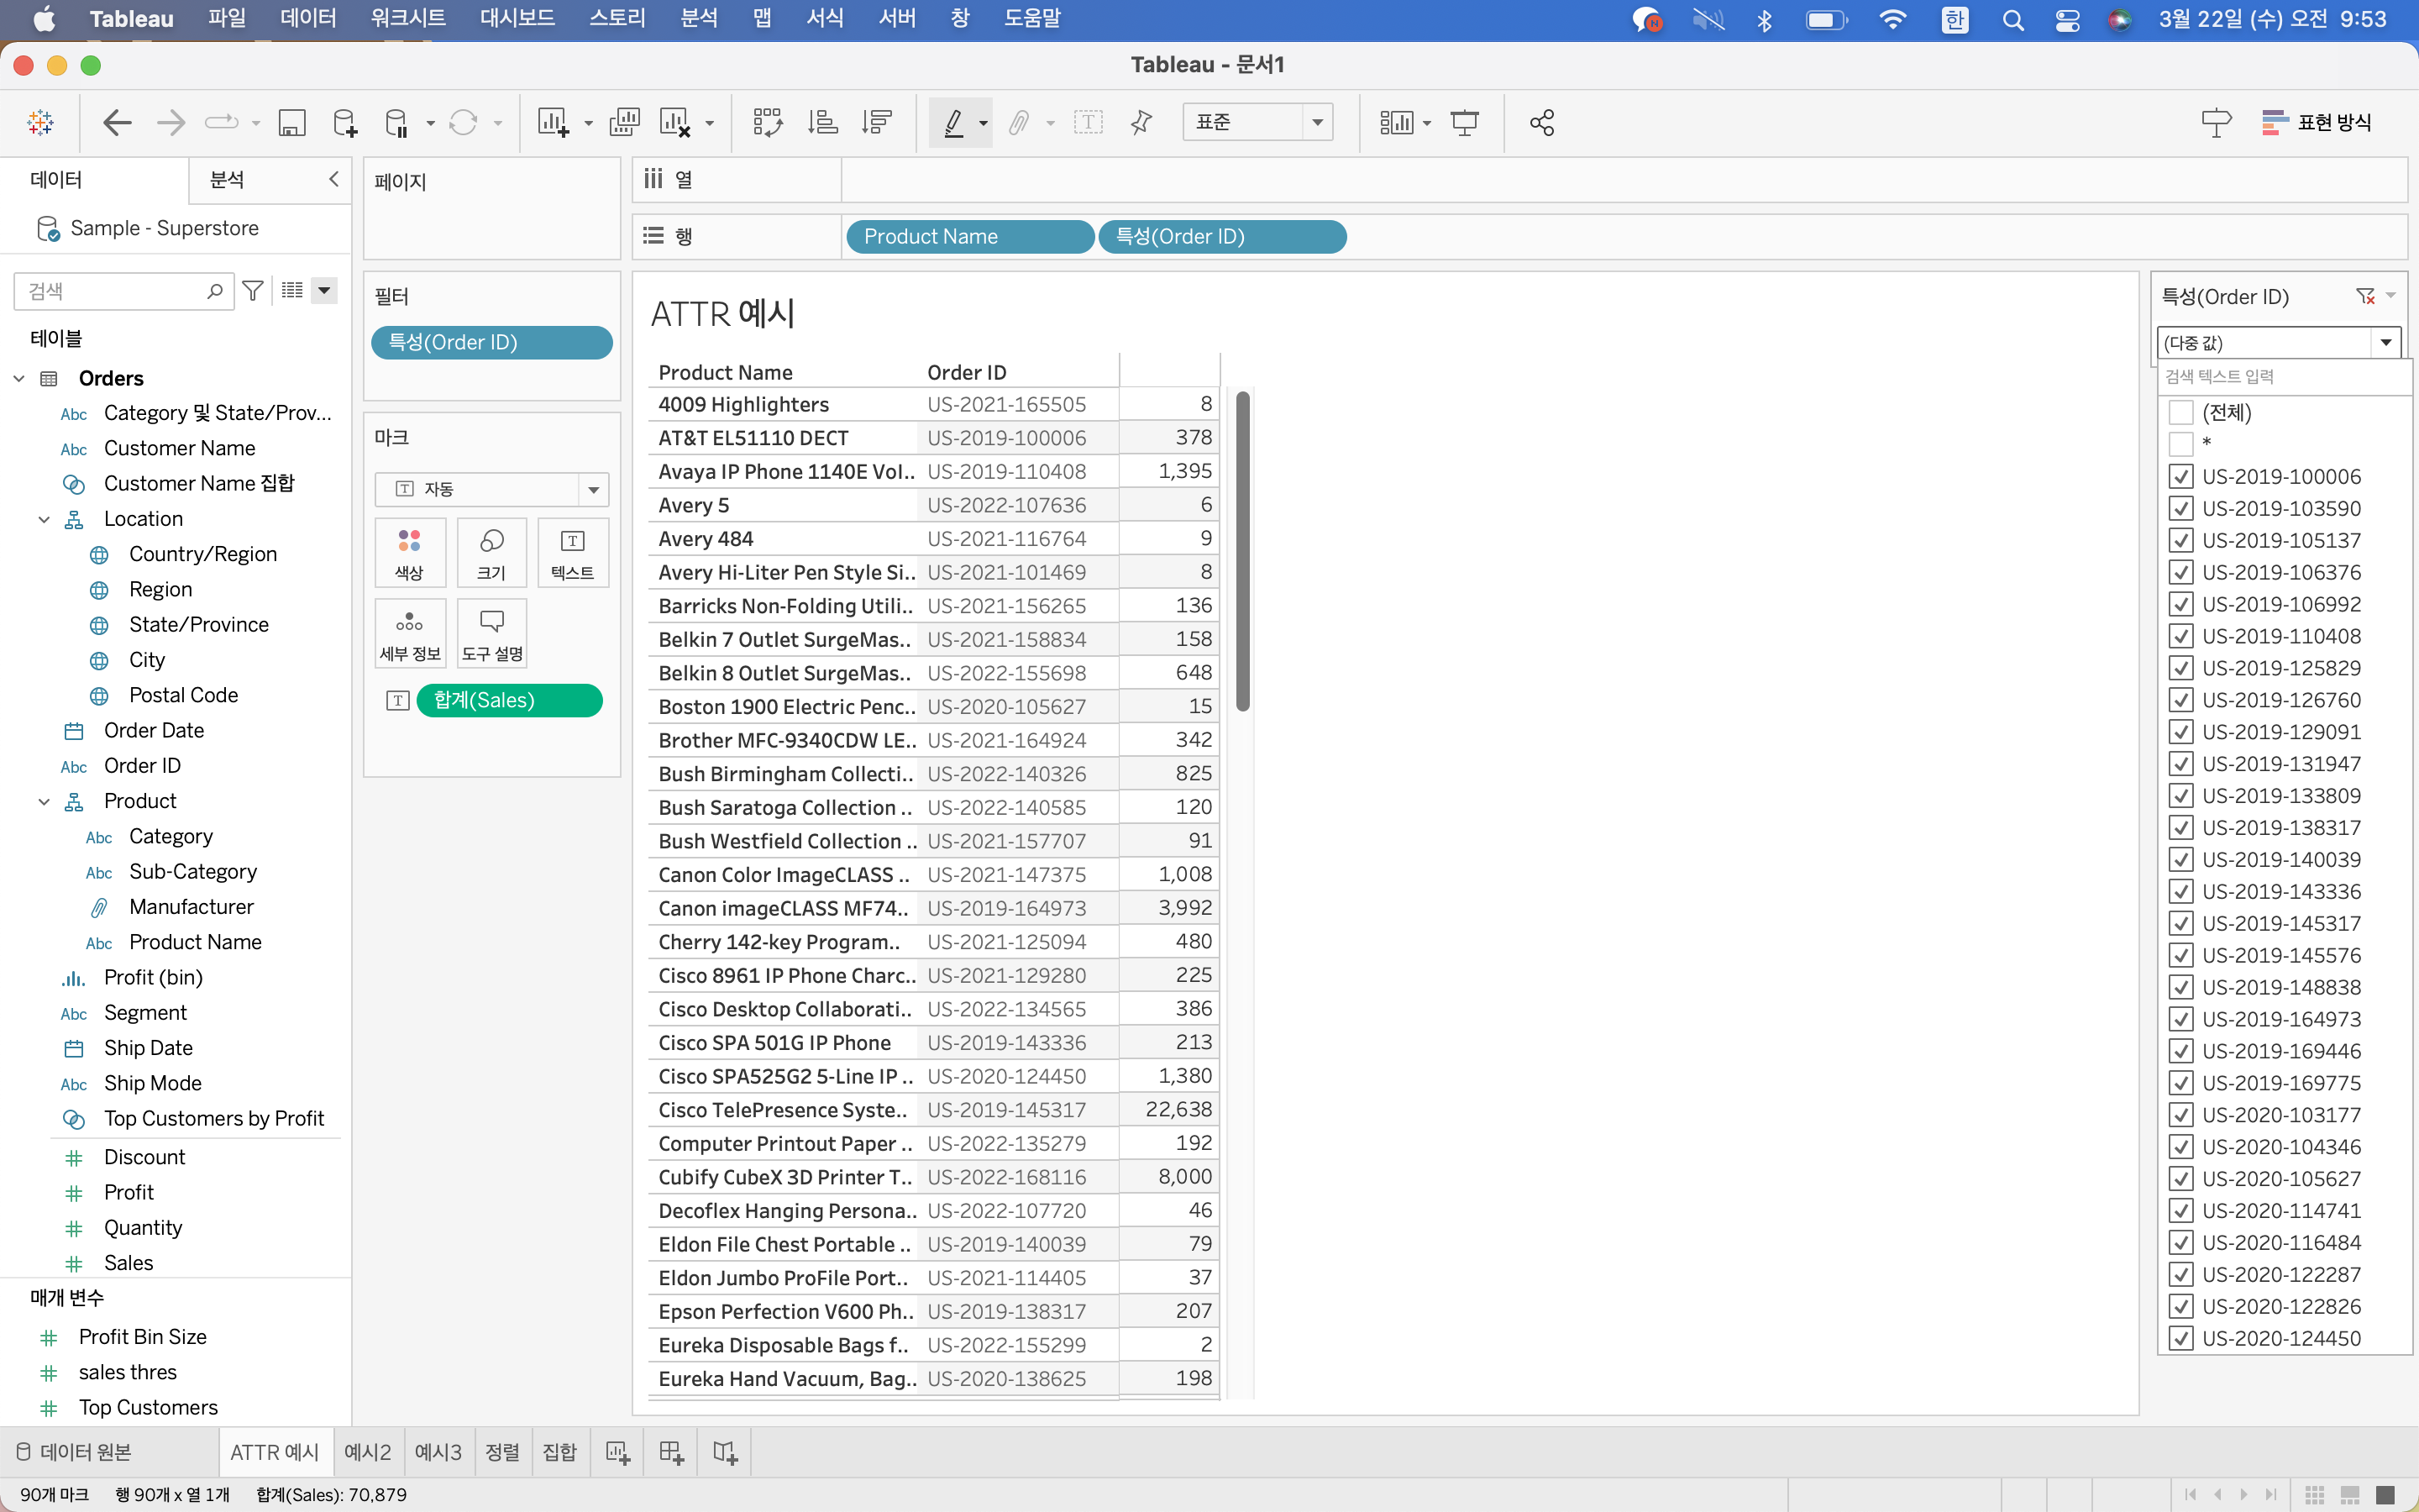The width and height of the screenshot is (2419, 1512).
Task: Click the 합계(Sales) green pill
Action: pyautogui.click(x=509, y=700)
